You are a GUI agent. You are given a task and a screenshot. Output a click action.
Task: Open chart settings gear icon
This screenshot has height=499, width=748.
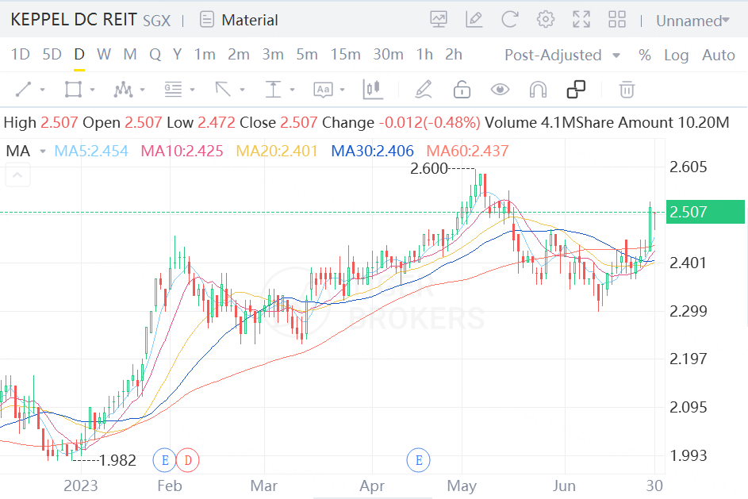[545, 20]
